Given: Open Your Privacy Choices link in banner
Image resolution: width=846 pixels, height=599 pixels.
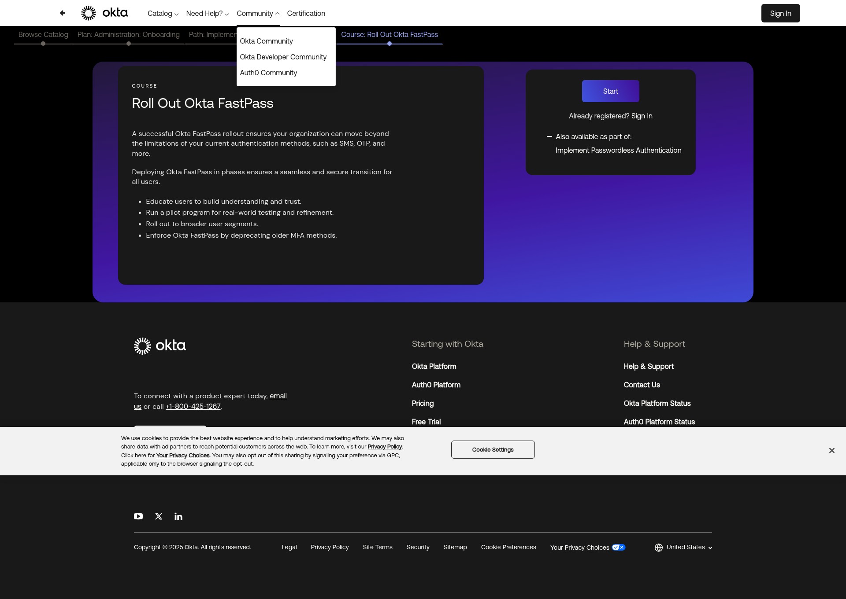Looking at the screenshot, I should (183, 456).
